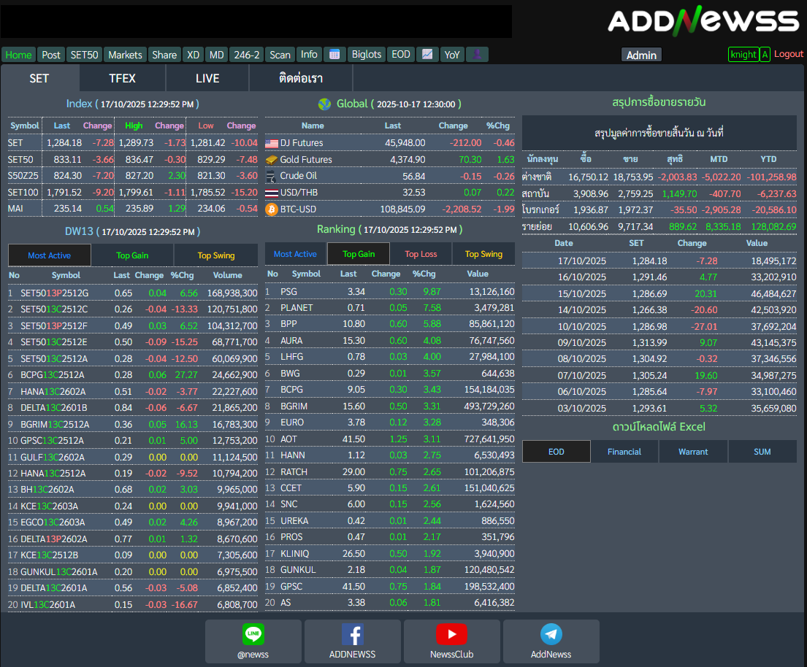Open the Biglots menu item
This screenshot has width=807, height=667.
pyautogui.click(x=366, y=55)
